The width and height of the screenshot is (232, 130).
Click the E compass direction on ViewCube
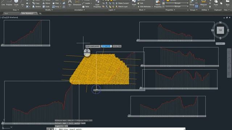coord(228,30)
